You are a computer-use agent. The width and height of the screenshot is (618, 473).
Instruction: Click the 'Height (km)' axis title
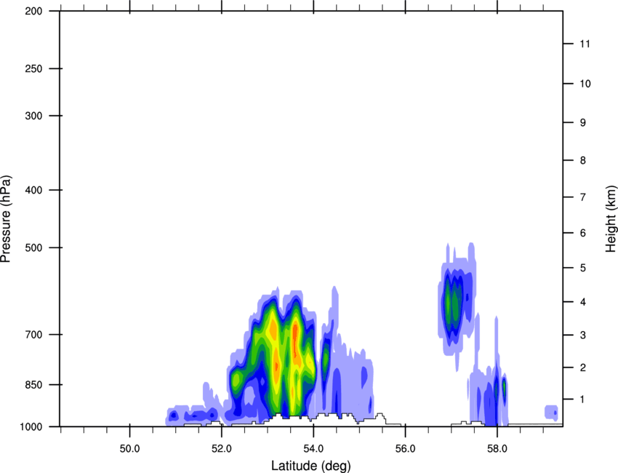click(x=611, y=219)
